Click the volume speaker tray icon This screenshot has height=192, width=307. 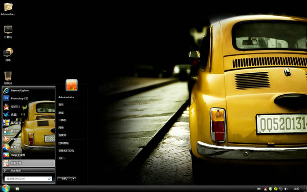[x=286, y=188]
